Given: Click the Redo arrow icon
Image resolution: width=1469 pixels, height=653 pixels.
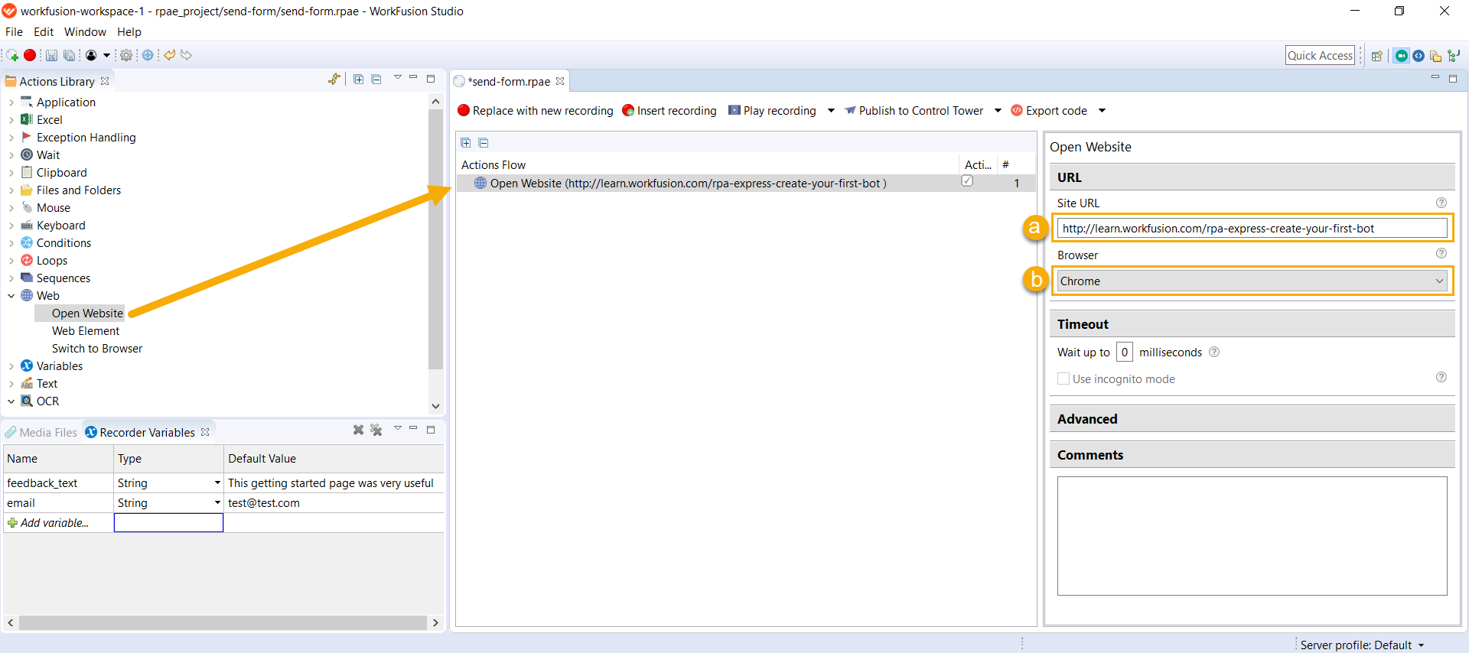Looking at the screenshot, I should tap(186, 55).
